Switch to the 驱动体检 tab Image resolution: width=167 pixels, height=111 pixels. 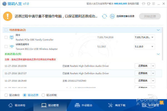pyautogui.click(x=17, y=105)
